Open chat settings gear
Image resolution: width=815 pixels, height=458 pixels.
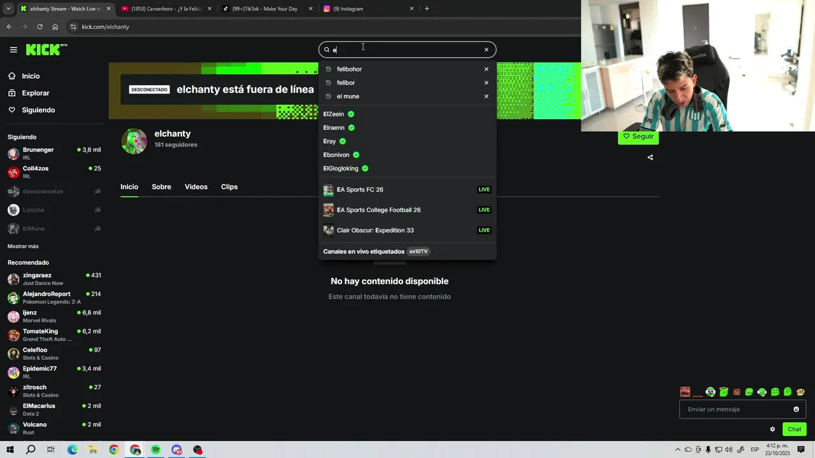pos(772,429)
